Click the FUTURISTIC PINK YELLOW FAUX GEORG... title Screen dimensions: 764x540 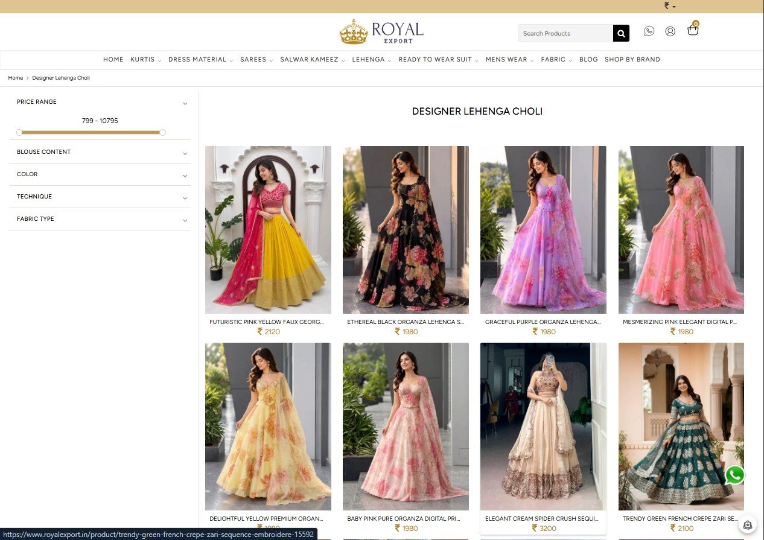point(268,322)
